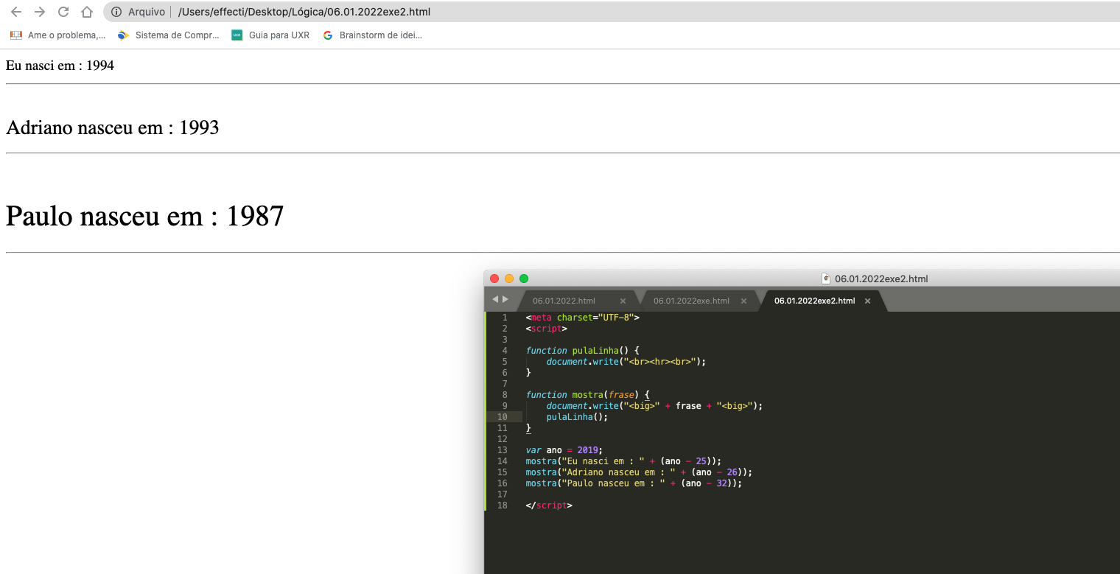Click the mostra "Eu nasci em" code line
Image resolution: width=1120 pixels, height=574 pixels.
pyautogui.click(x=623, y=461)
